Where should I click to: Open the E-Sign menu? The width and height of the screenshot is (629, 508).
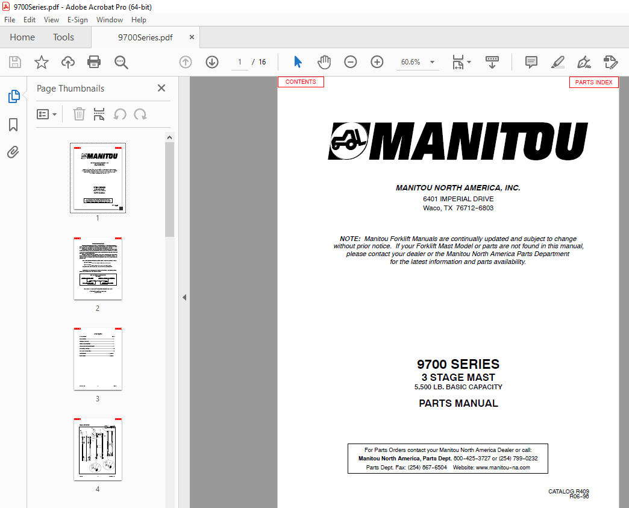(x=78, y=20)
